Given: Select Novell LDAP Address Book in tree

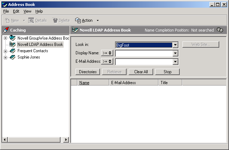Looking at the screenshot, I should [40, 45].
